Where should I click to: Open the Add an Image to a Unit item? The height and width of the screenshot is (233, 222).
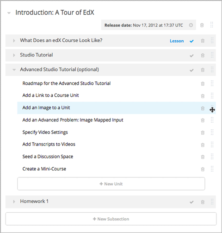46,107
